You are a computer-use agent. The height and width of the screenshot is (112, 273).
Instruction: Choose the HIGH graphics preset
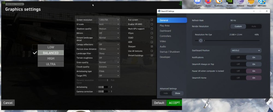tap(51, 58)
